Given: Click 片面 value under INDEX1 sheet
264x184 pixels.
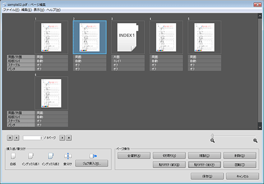Looking at the screenshot, I should pyautogui.click(x=128, y=57).
